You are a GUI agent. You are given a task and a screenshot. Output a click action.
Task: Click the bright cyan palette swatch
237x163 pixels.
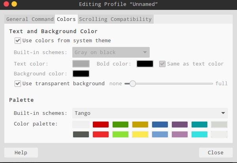pyautogui.click(x=199, y=134)
